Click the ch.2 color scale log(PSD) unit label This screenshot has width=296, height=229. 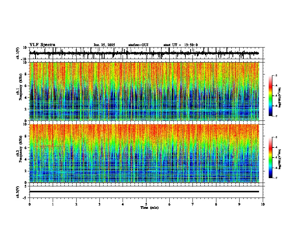[280, 159]
